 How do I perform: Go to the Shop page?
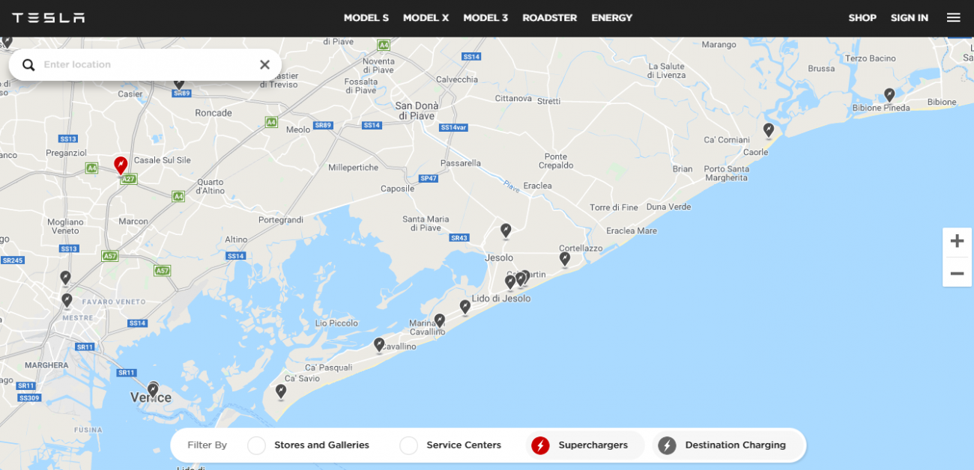[x=862, y=18]
